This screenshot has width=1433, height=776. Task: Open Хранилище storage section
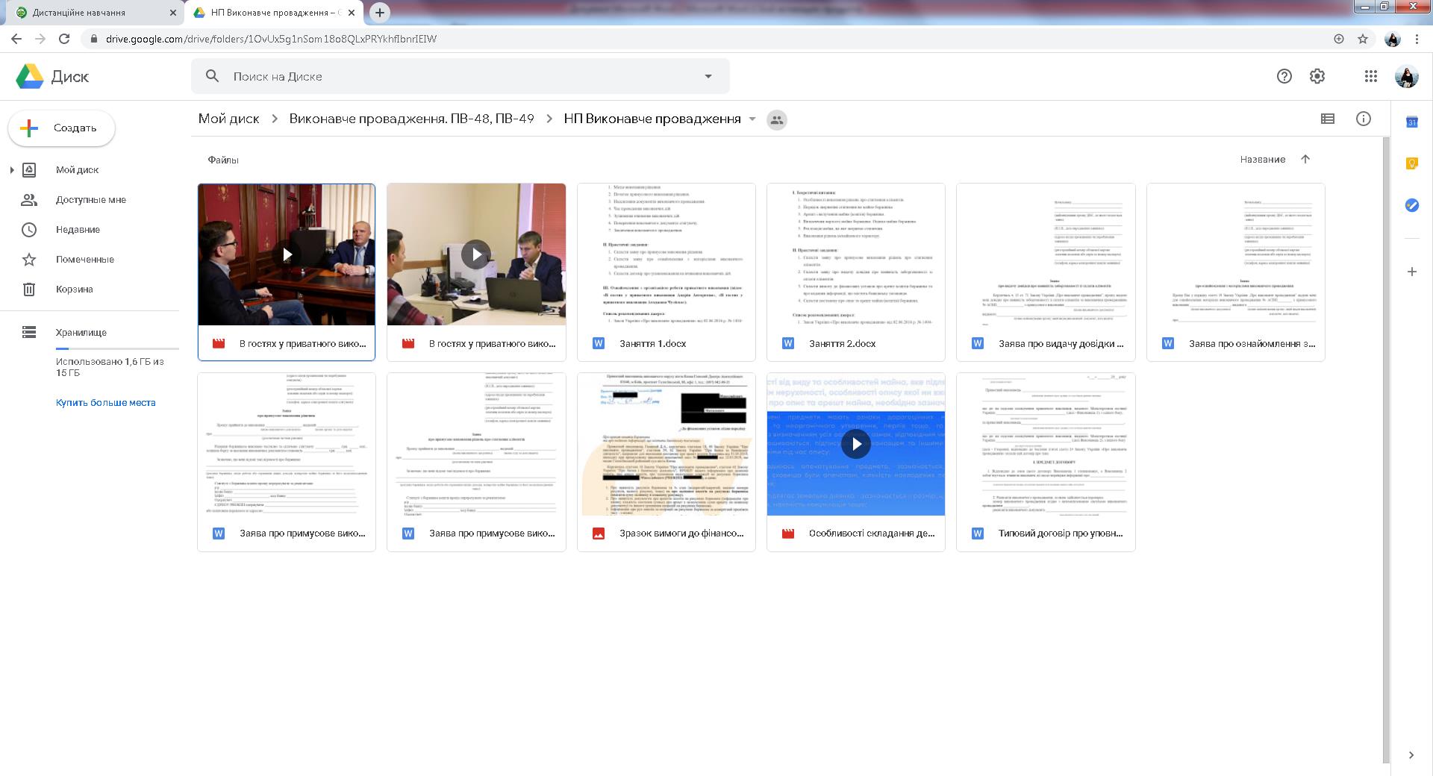pos(81,333)
